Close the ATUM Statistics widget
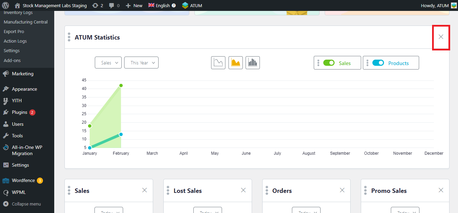 pyautogui.click(x=441, y=37)
